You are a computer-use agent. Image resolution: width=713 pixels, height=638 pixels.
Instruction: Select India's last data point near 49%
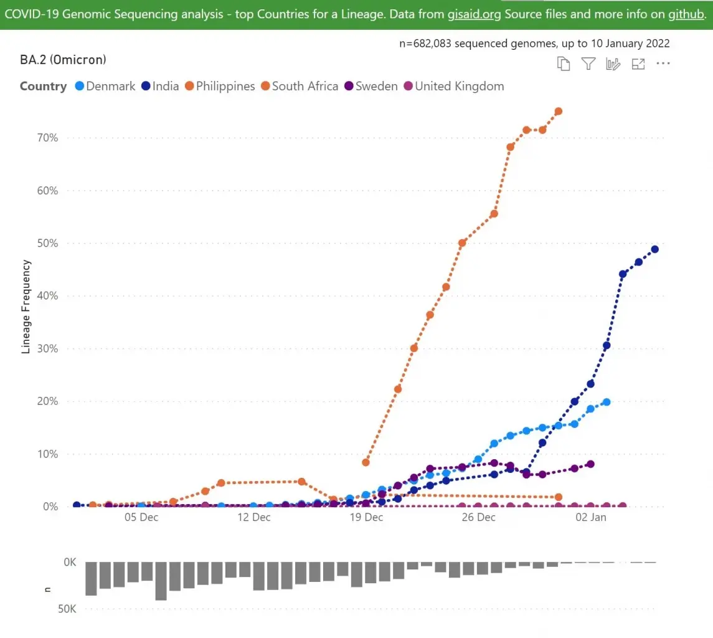point(655,249)
